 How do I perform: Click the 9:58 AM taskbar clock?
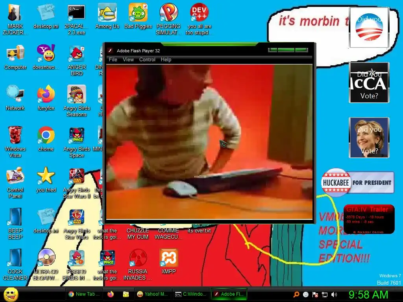point(368,295)
